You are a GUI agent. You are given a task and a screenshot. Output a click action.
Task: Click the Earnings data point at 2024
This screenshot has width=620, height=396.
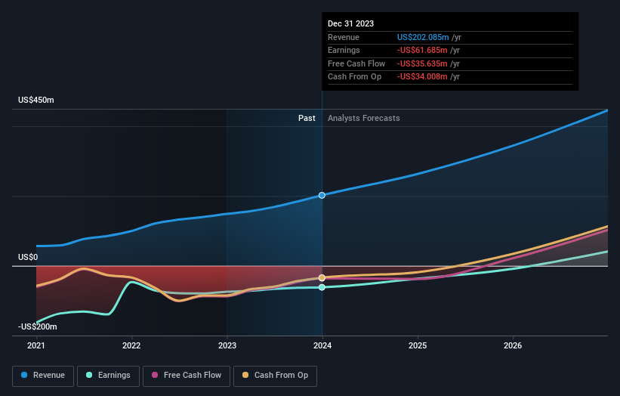tap(322, 287)
